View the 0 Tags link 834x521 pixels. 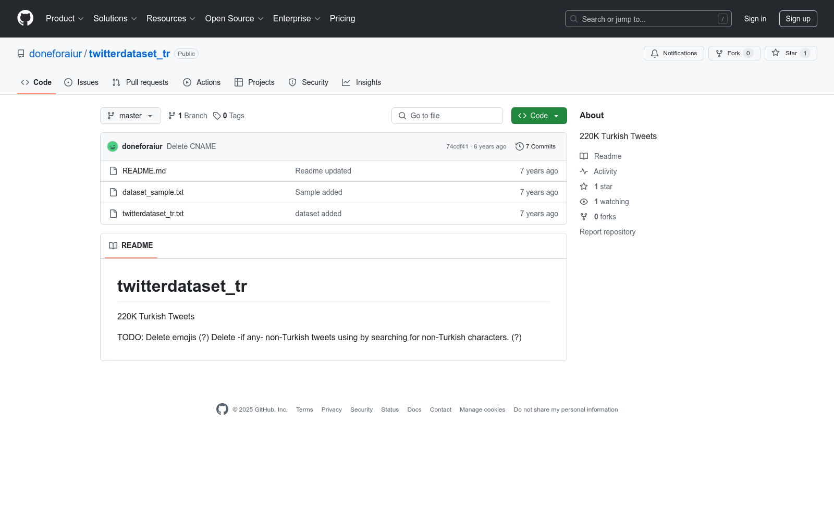(x=229, y=116)
